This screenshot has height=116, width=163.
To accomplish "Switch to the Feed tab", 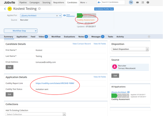I will [x=33, y=37].
